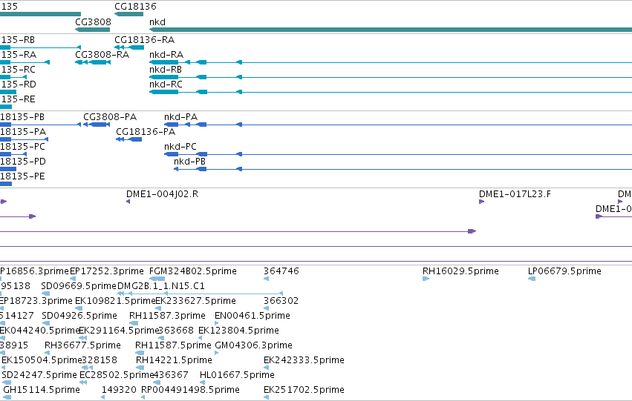Click nkd-PC protein label
The width and height of the screenshot is (632, 401).
click(x=180, y=147)
